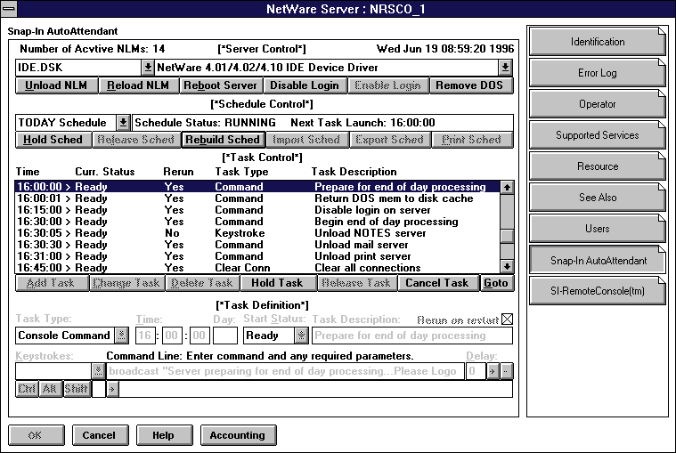
Task: Select the Begin end of day processing task
Action: 257,222
